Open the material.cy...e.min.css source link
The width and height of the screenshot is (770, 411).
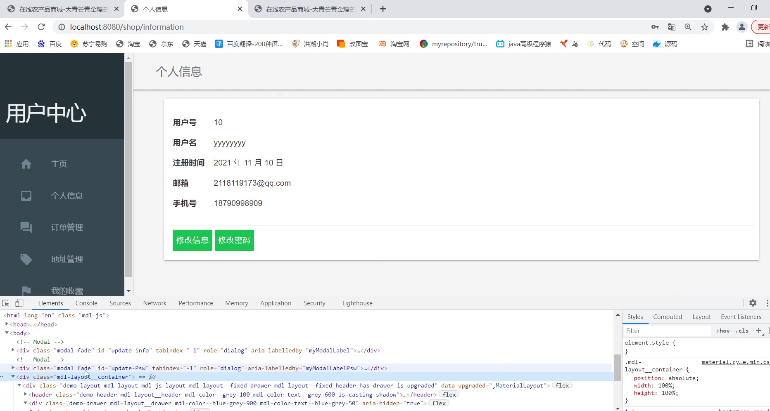pos(735,362)
